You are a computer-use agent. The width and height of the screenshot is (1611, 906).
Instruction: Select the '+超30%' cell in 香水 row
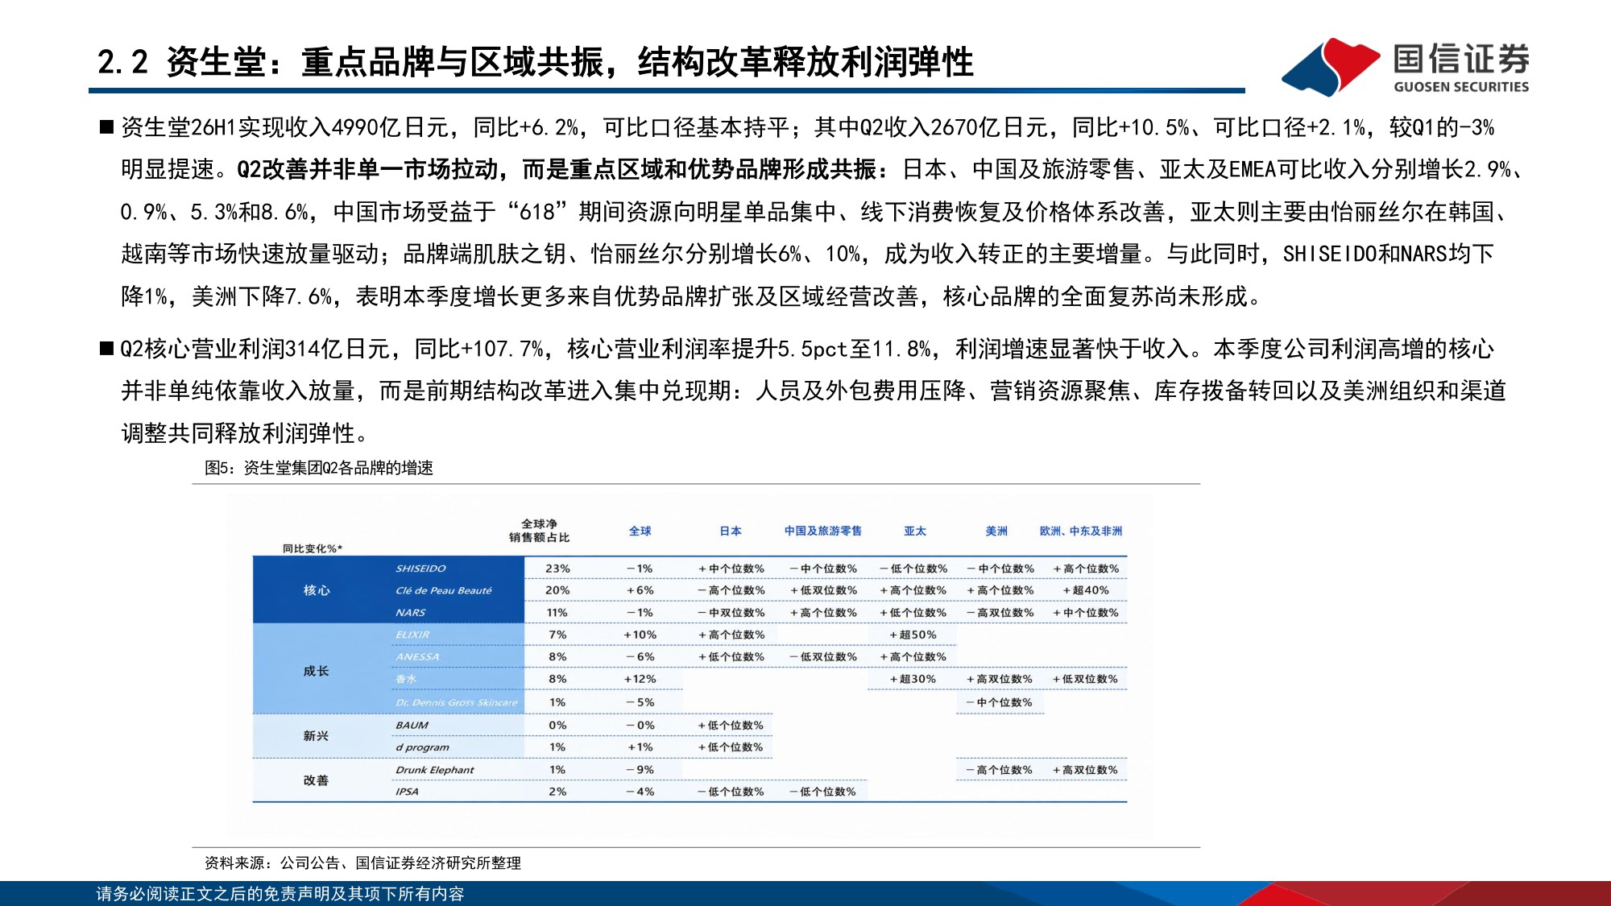(913, 679)
